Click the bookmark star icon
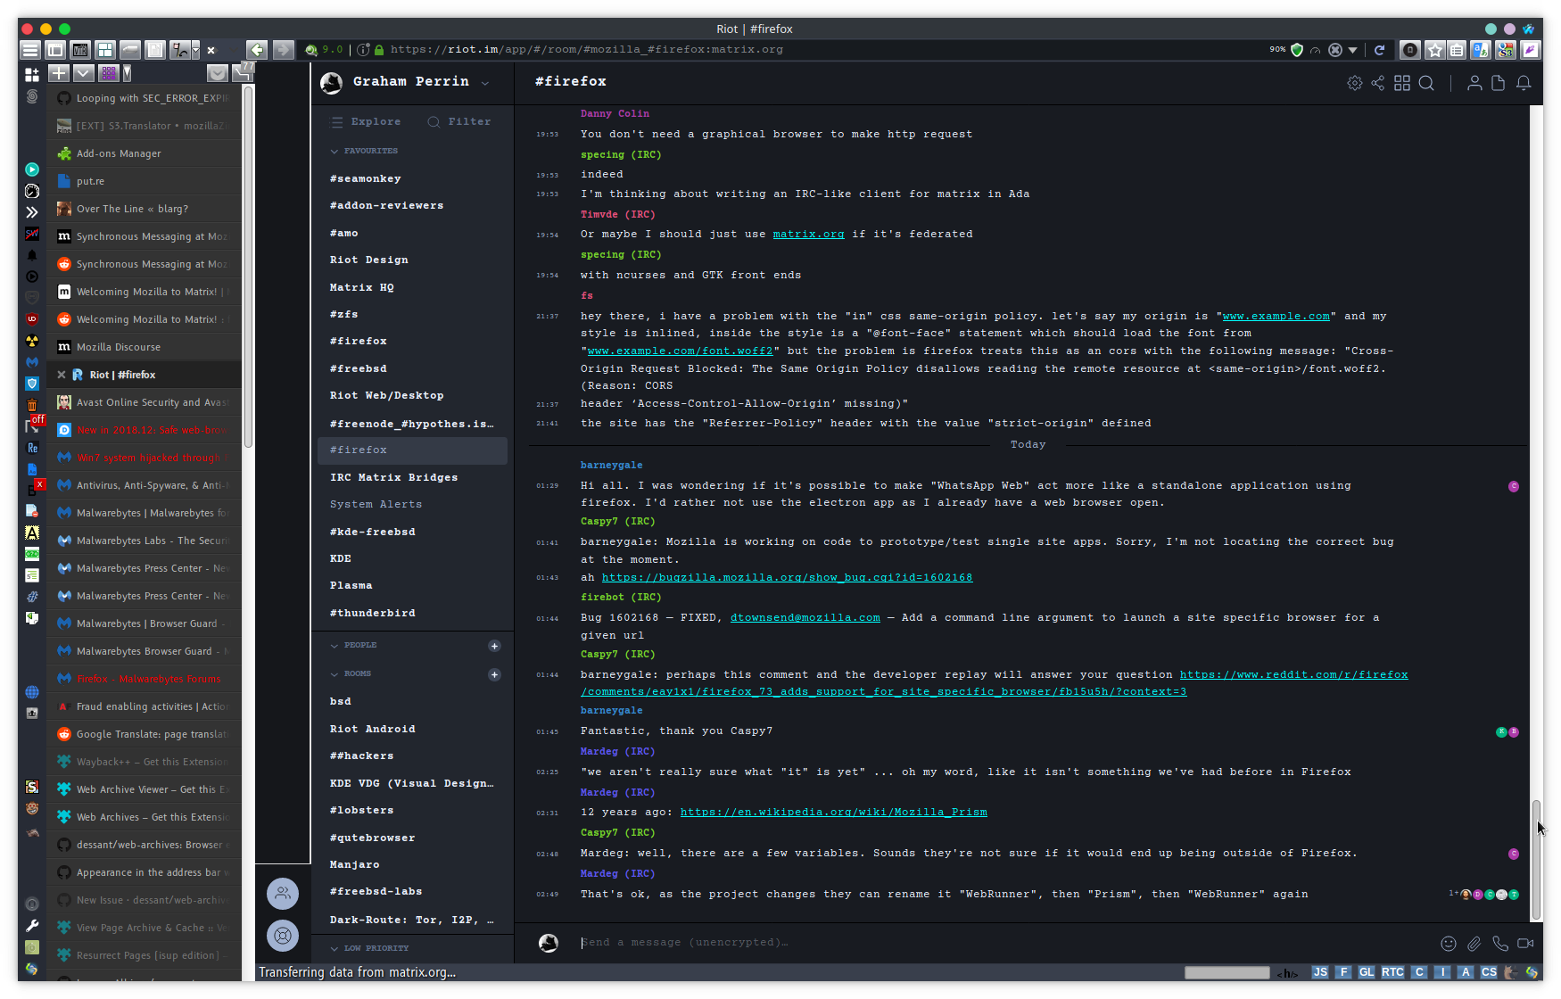The width and height of the screenshot is (1561, 999). (1434, 50)
